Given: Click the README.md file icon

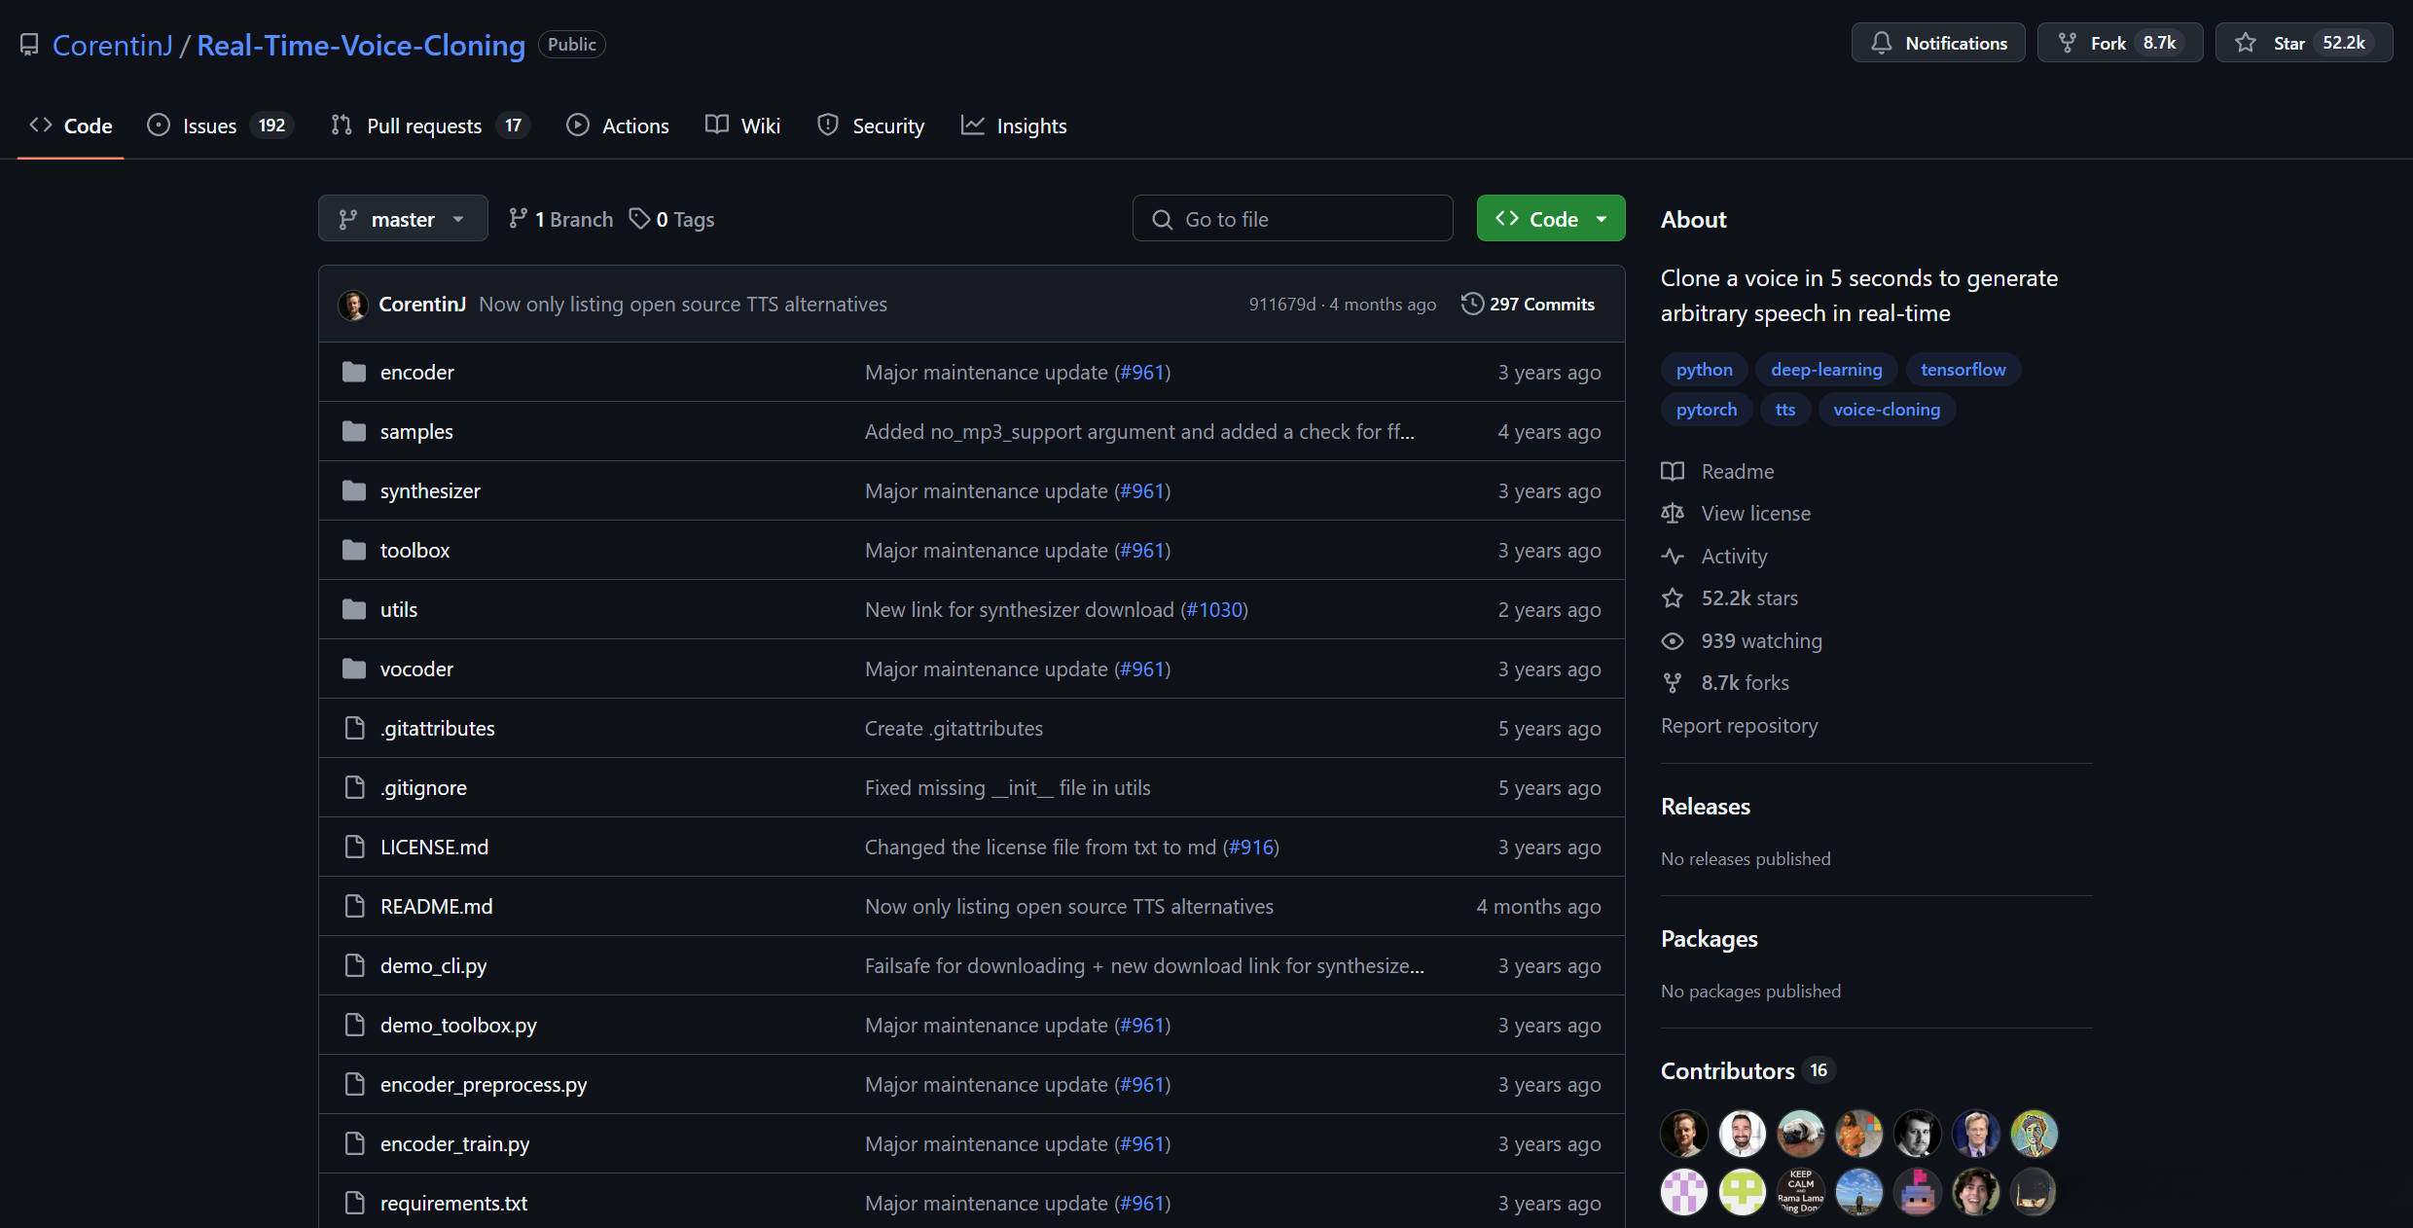Looking at the screenshot, I should (354, 907).
